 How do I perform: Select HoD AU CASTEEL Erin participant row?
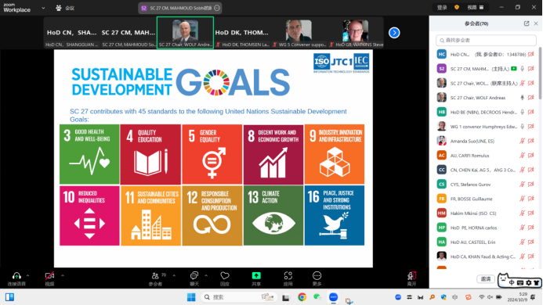click(485, 242)
